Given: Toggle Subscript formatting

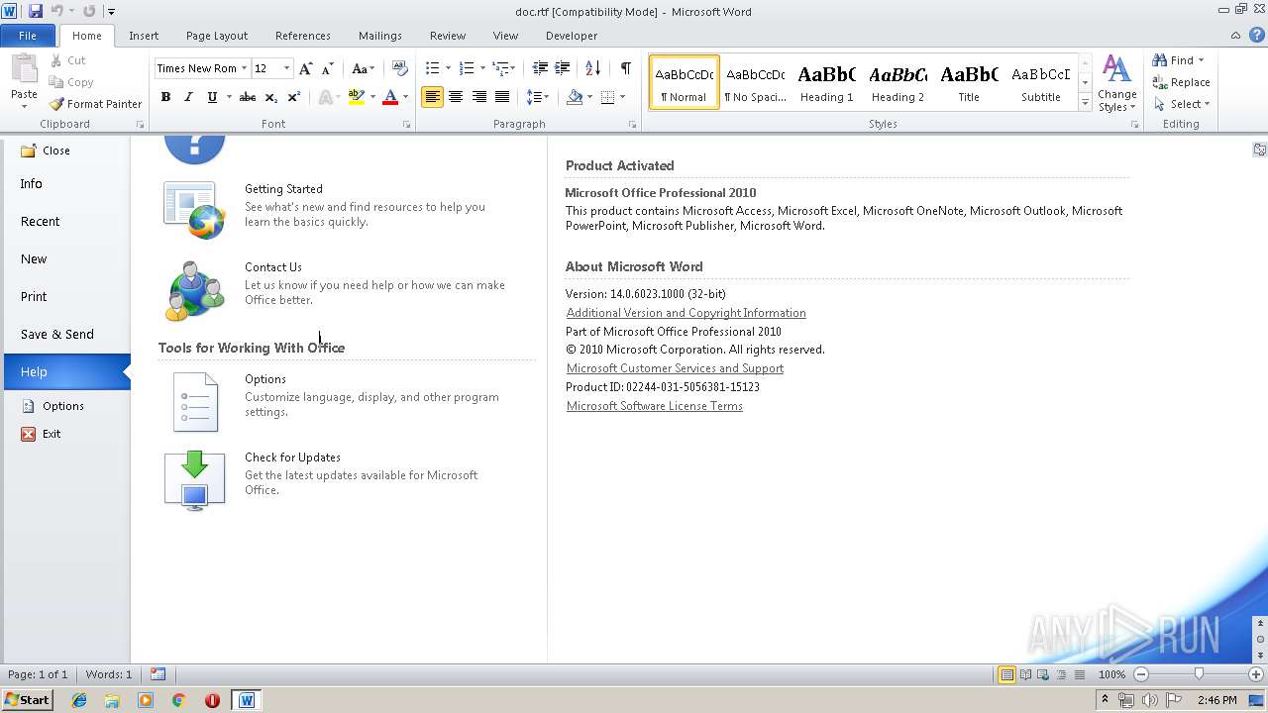Looking at the screenshot, I should 270,97.
